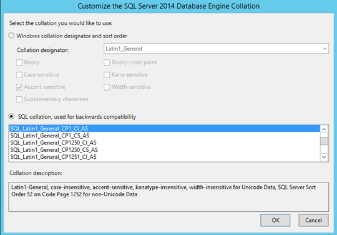Viewport: 337px width, 235px height.
Task: Click the collation list scroll up arrow
Action: tap(324, 129)
